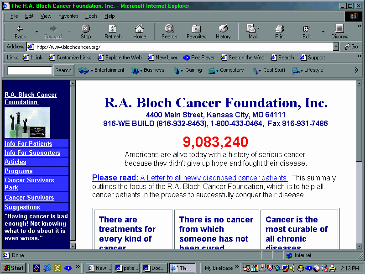Open the Favorites pane from the toolbar
This screenshot has width=365, height=274.
[x=197, y=32]
